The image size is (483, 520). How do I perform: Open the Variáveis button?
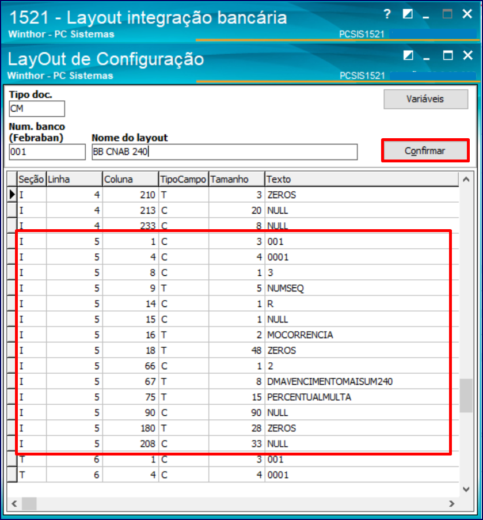click(425, 99)
